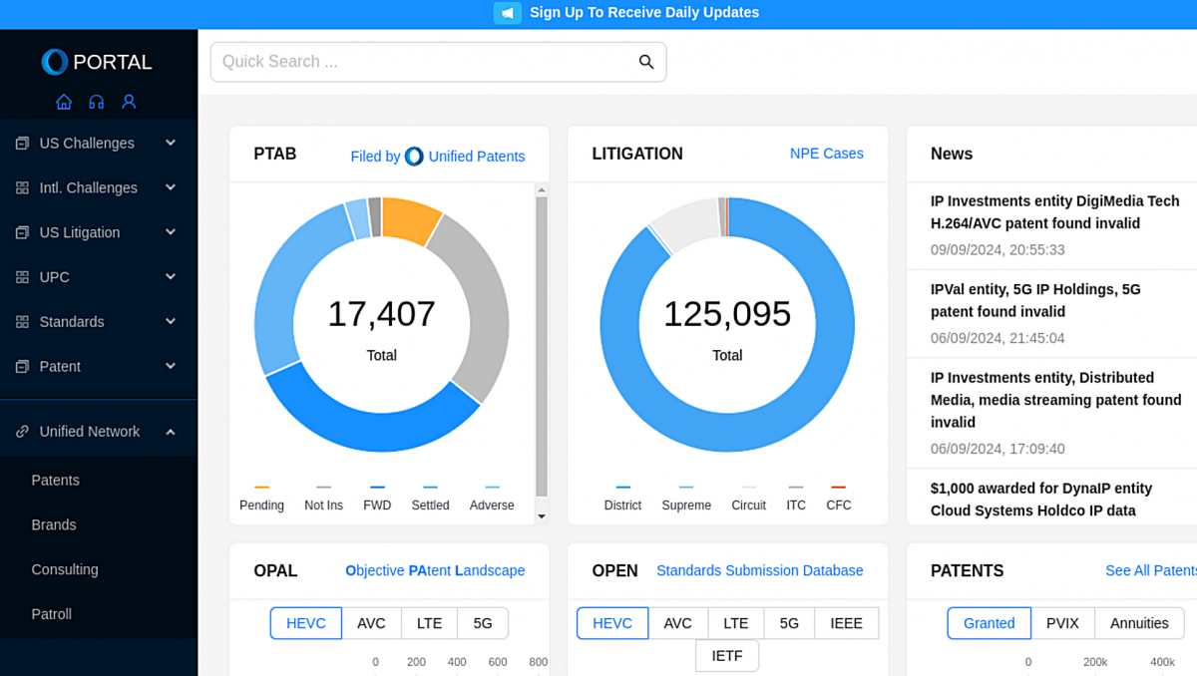Image resolution: width=1197 pixels, height=676 pixels.
Task: Click the PTAB card scrollbar up arrow
Action: coord(542,189)
